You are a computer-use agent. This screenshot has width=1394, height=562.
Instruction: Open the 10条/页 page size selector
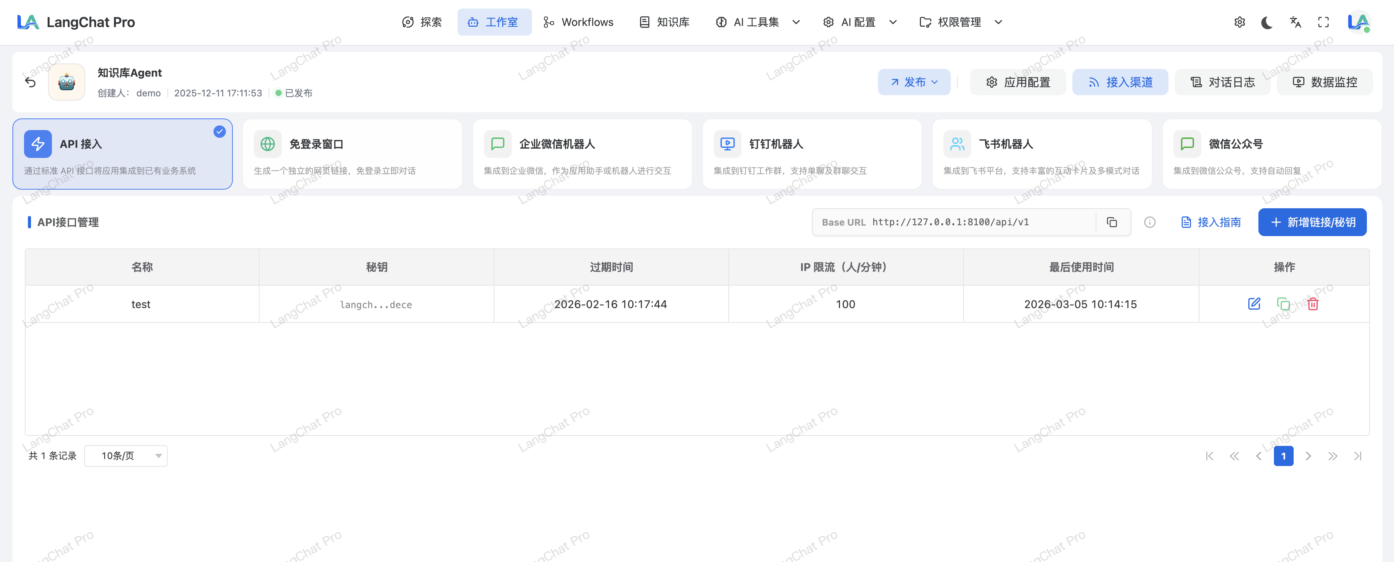[126, 456]
